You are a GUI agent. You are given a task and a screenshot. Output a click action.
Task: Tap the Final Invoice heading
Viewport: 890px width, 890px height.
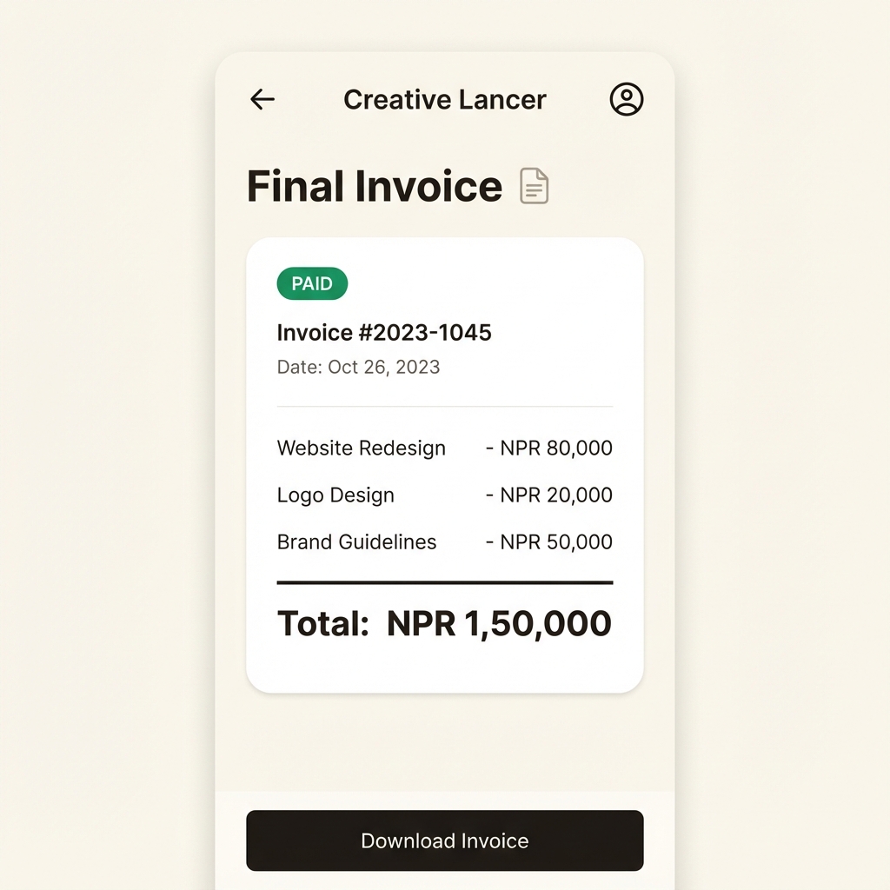374,185
